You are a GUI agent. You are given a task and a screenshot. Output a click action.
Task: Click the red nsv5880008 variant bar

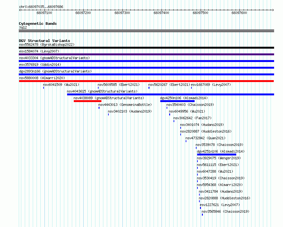(146, 81)
